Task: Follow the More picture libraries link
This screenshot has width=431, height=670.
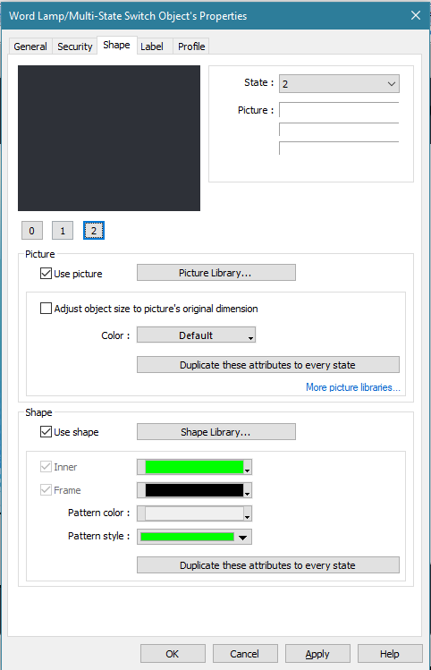Action: (353, 387)
